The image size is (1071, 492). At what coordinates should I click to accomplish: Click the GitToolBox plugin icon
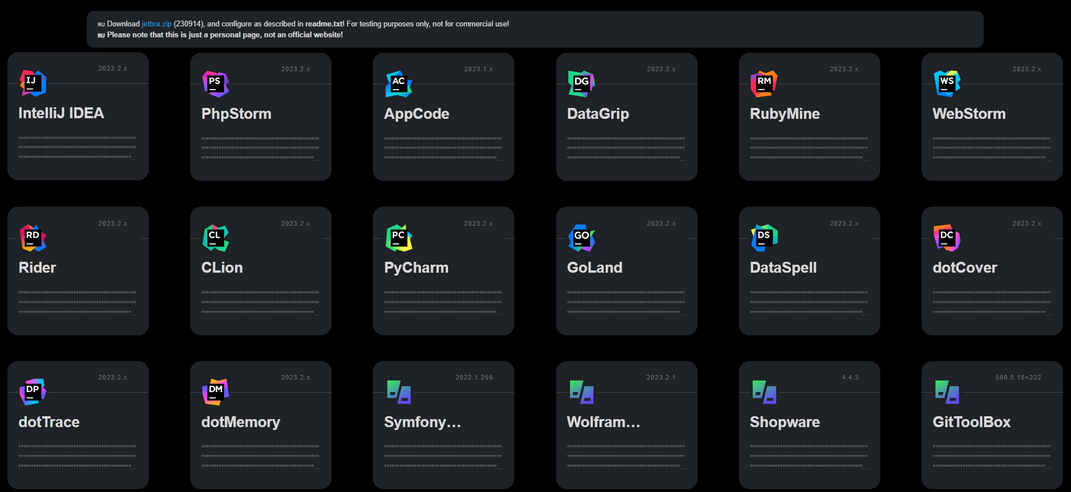(947, 392)
